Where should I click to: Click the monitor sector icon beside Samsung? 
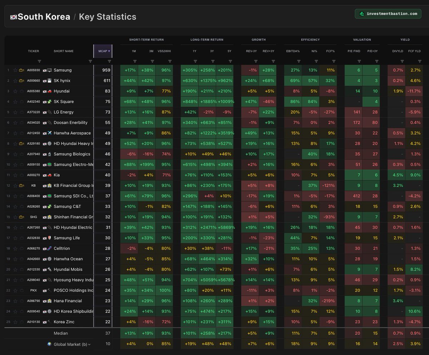click(50, 70)
